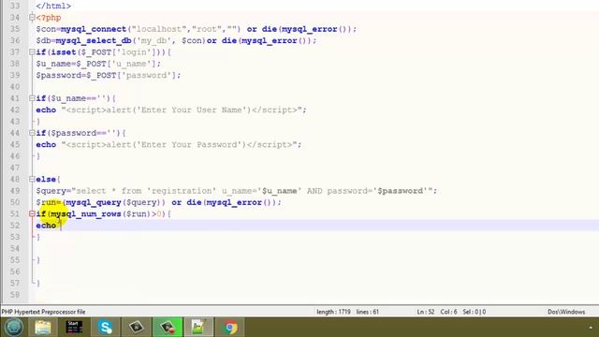Launch Google Chrome from the taskbar
This screenshot has height=337, width=599.
click(x=230, y=328)
